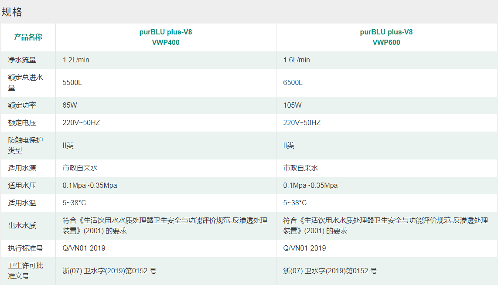Click the purBLU plus-V8 VWP600 column header

tap(387, 37)
